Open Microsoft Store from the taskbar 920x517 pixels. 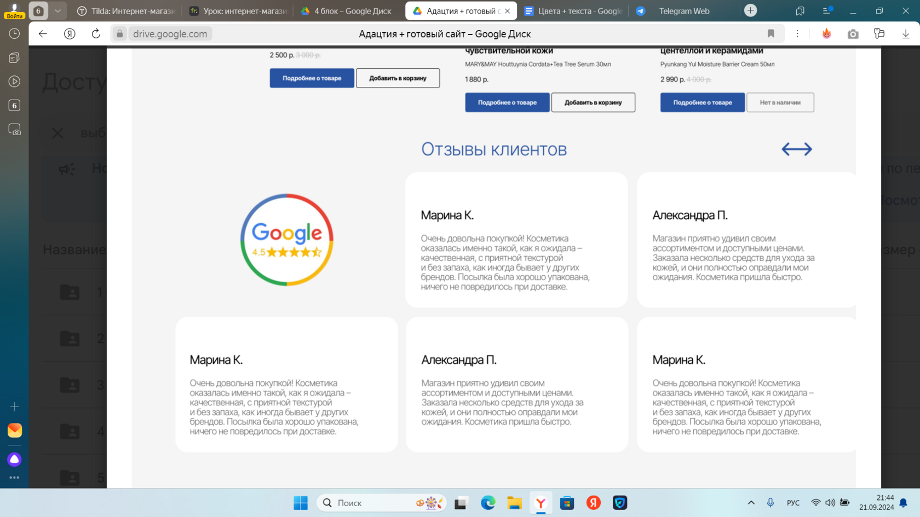tap(567, 503)
